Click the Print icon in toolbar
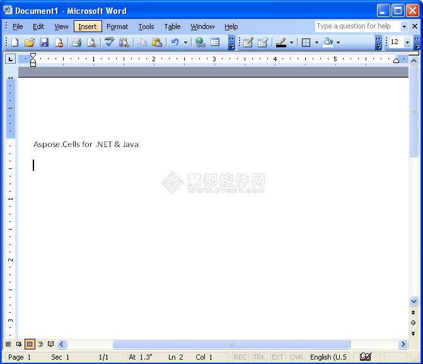The width and height of the screenshot is (423, 364). coord(76,42)
